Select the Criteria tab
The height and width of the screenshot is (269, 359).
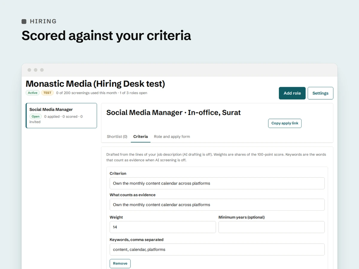[141, 137]
